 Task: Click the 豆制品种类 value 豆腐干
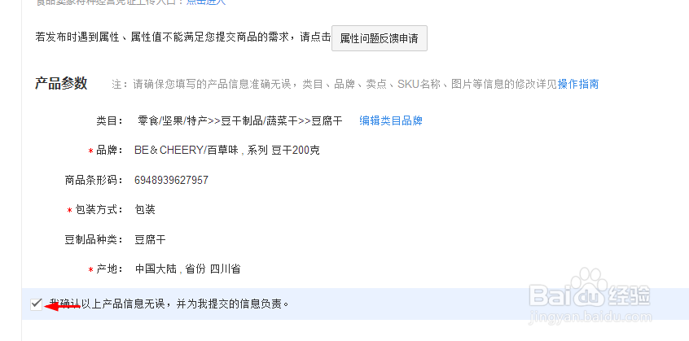coord(151,239)
